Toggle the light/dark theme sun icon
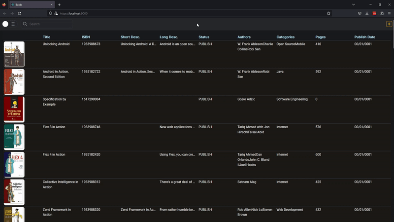This screenshot has width=394, height=222. click(389, 24)
